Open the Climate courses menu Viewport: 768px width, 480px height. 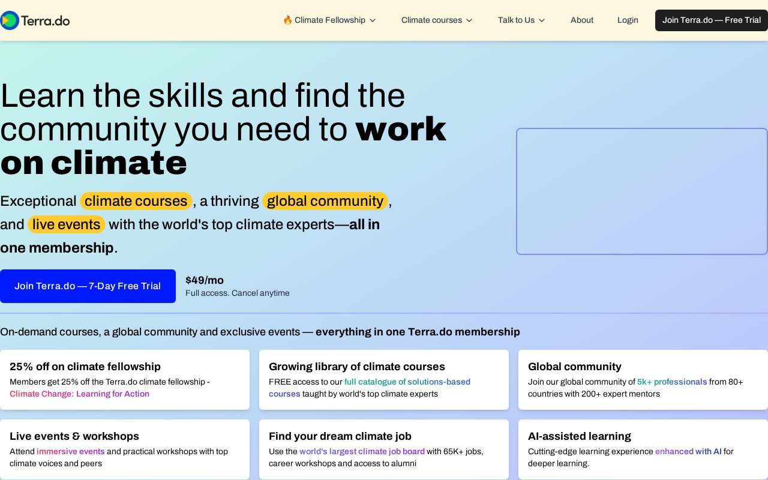pos(437,20)
